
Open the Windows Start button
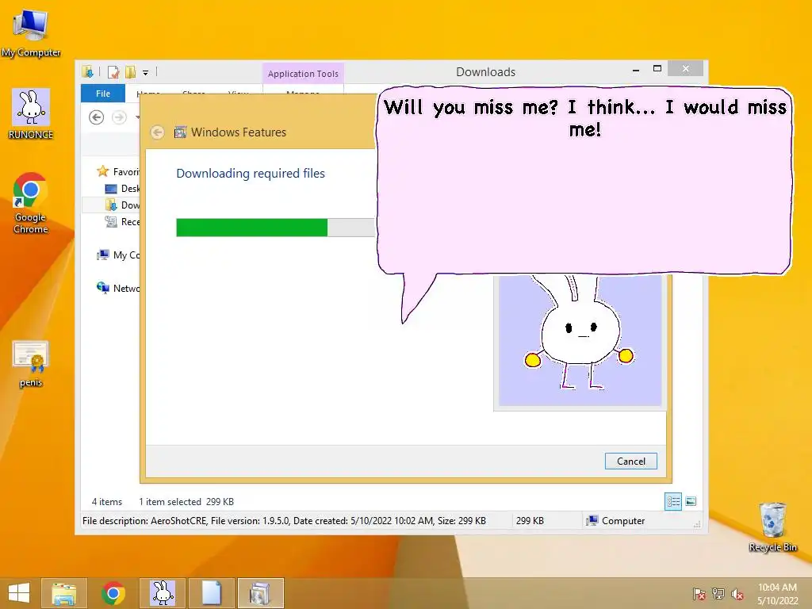(19, 593)
